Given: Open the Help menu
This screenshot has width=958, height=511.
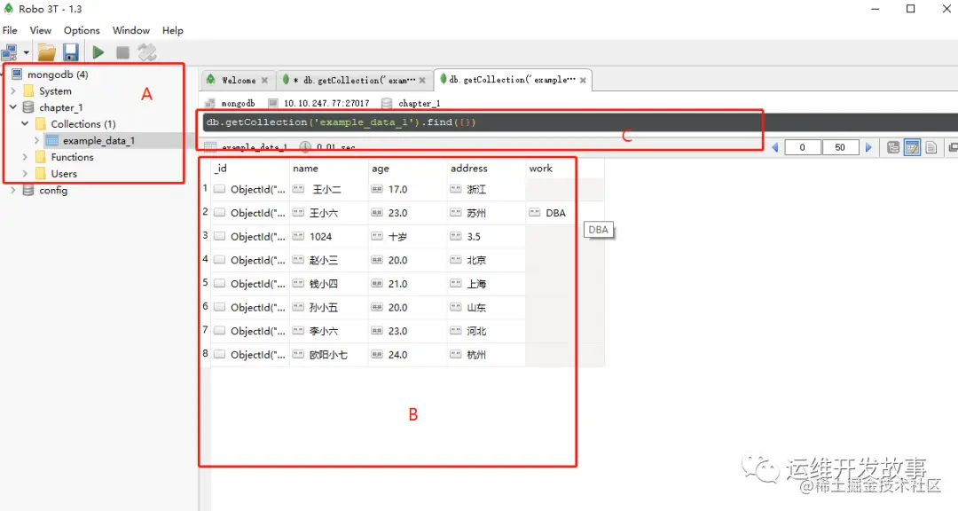Looking at the screenshot, I should (x=172, y=30).
